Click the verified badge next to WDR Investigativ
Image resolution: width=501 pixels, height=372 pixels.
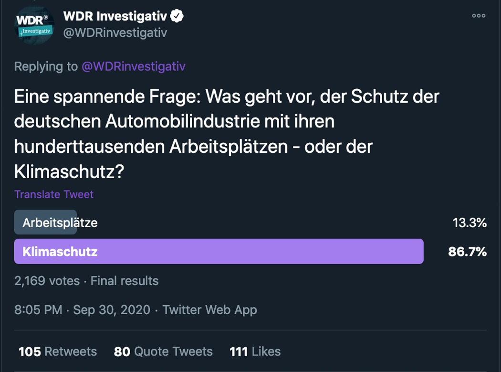(177, 16)
